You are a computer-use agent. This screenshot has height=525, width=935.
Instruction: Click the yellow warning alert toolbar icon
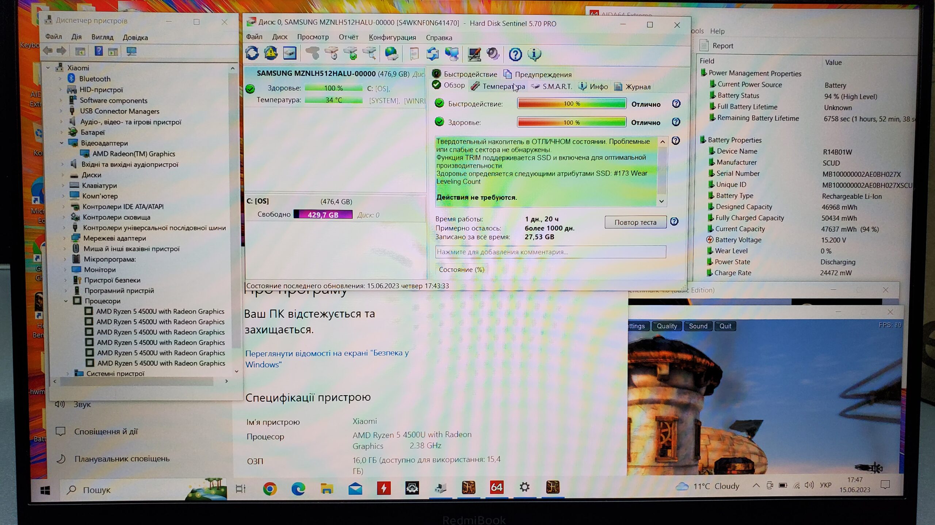click(271, 53)
